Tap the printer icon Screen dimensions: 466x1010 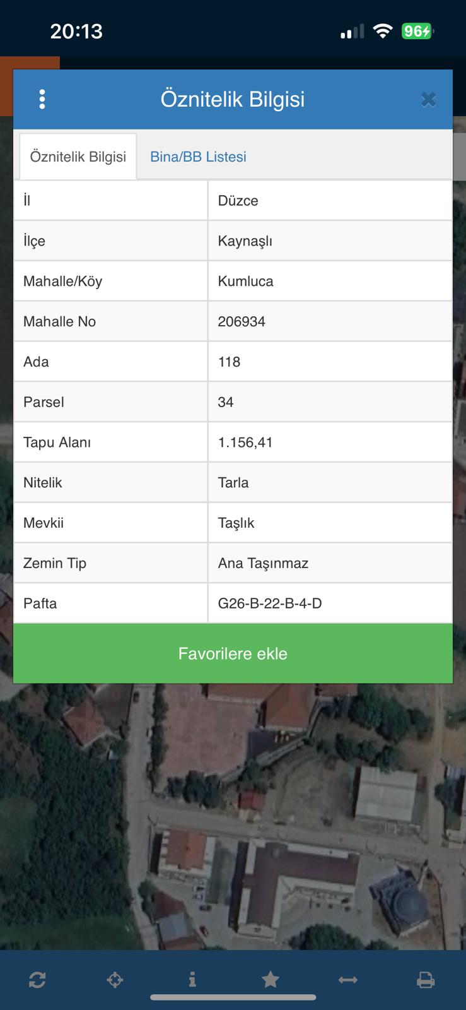click(x=426, y=980)
